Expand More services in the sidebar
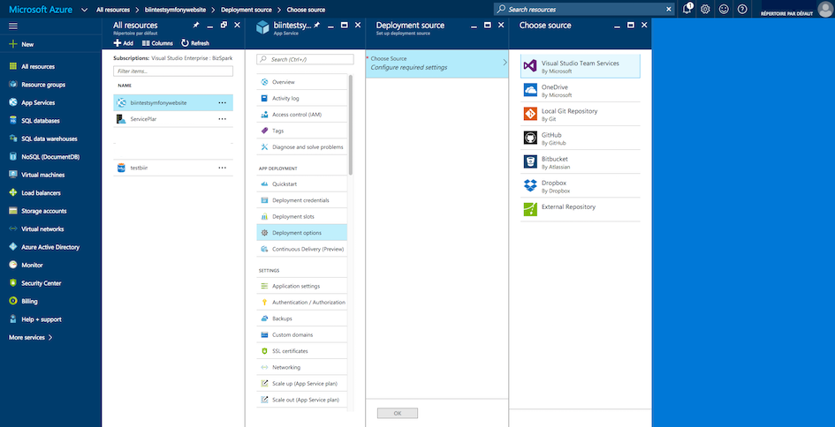 click(31, 338)
